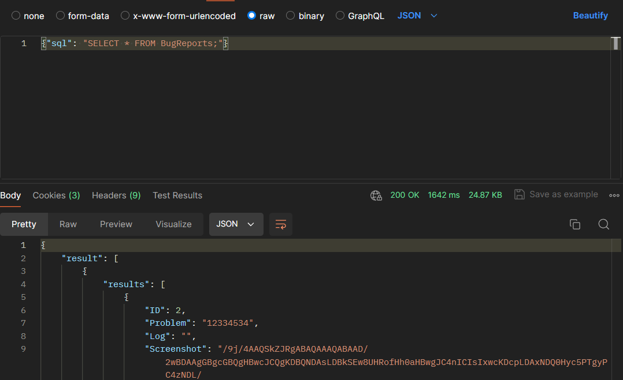Select the Pretty view tab
623x380 pixels.
coord(24,224)
